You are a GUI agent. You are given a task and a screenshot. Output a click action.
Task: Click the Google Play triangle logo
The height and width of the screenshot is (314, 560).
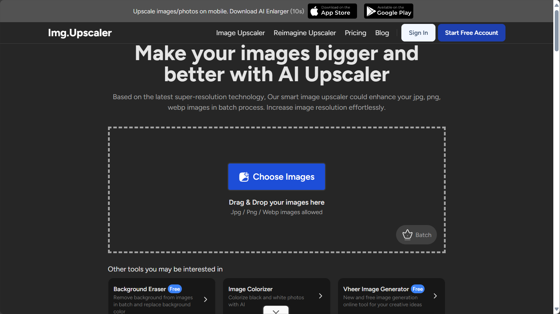click(371, 11)
